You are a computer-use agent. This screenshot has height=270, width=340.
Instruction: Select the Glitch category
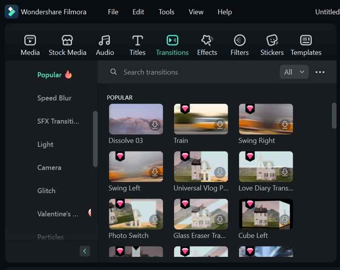[x=46, y=191]
